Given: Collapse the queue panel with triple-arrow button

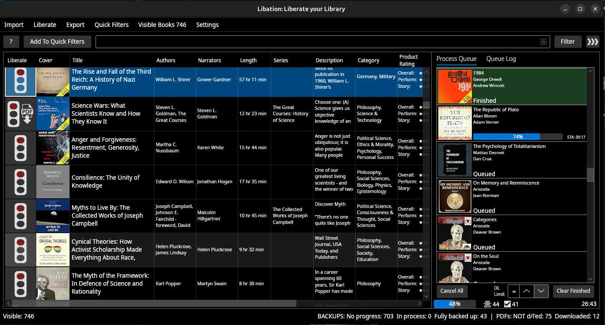Looking at the screenshot, I should point(593,42).
